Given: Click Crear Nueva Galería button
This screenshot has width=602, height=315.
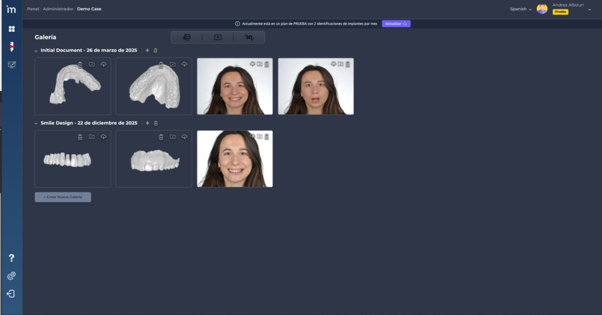Looking at the screenshot, I should 63,197.
